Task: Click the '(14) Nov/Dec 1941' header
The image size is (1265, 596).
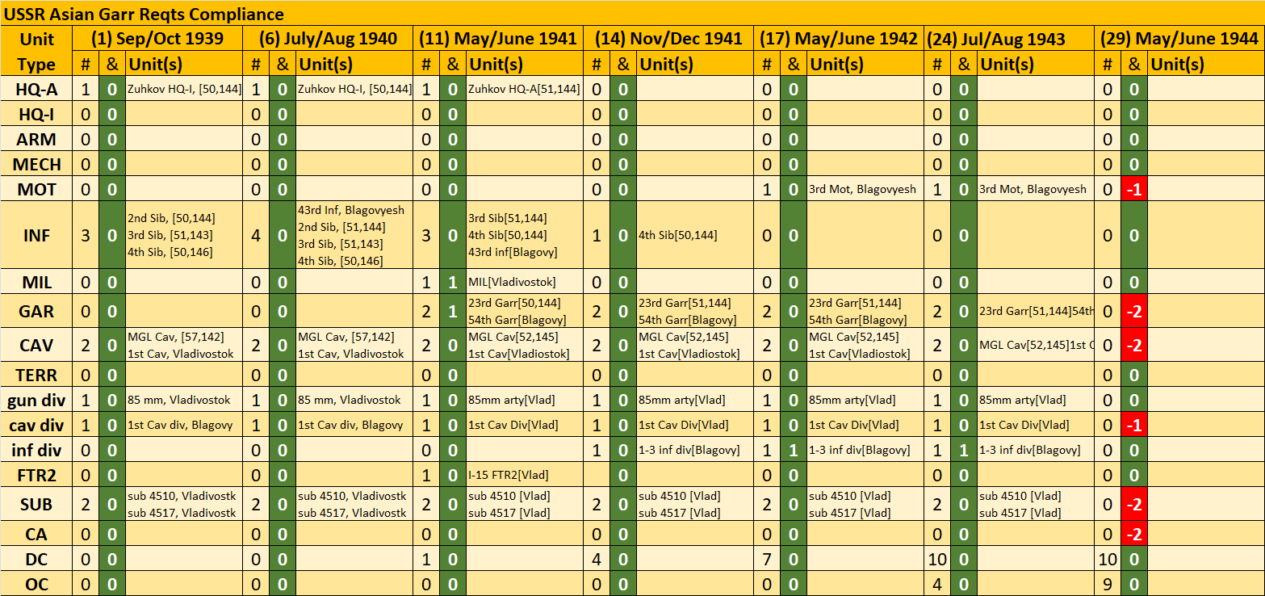Action: pyautogui.click(x=669, y=39)
